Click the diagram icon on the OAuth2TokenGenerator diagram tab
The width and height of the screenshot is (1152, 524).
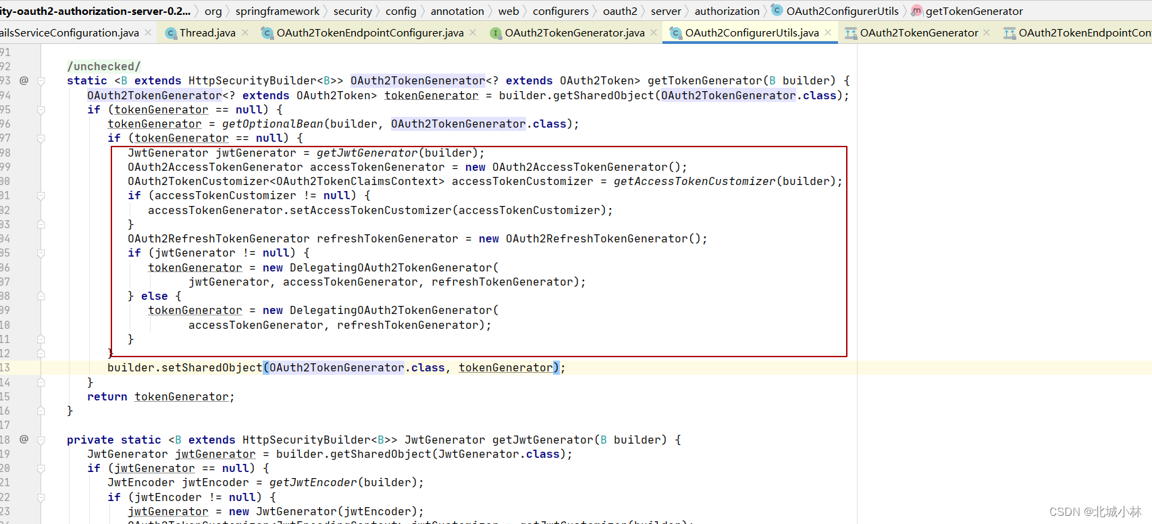[851, 33]
